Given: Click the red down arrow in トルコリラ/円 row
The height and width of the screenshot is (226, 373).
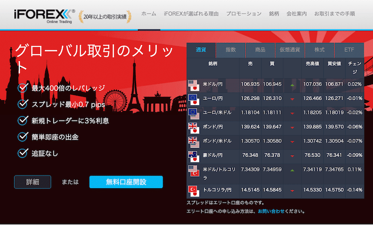Looking at the screenshot, I should point(292,191).
